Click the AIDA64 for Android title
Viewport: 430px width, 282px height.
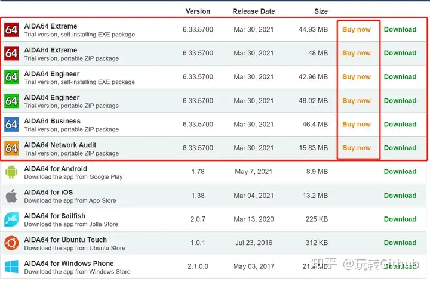click(x=56, y=169)
